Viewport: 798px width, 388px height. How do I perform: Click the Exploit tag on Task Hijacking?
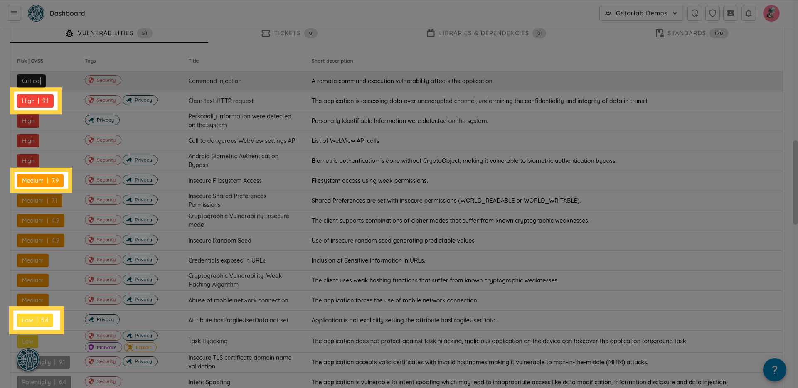pos(140,347)
